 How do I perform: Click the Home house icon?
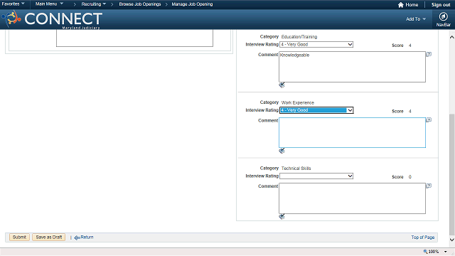coord(401,5)
